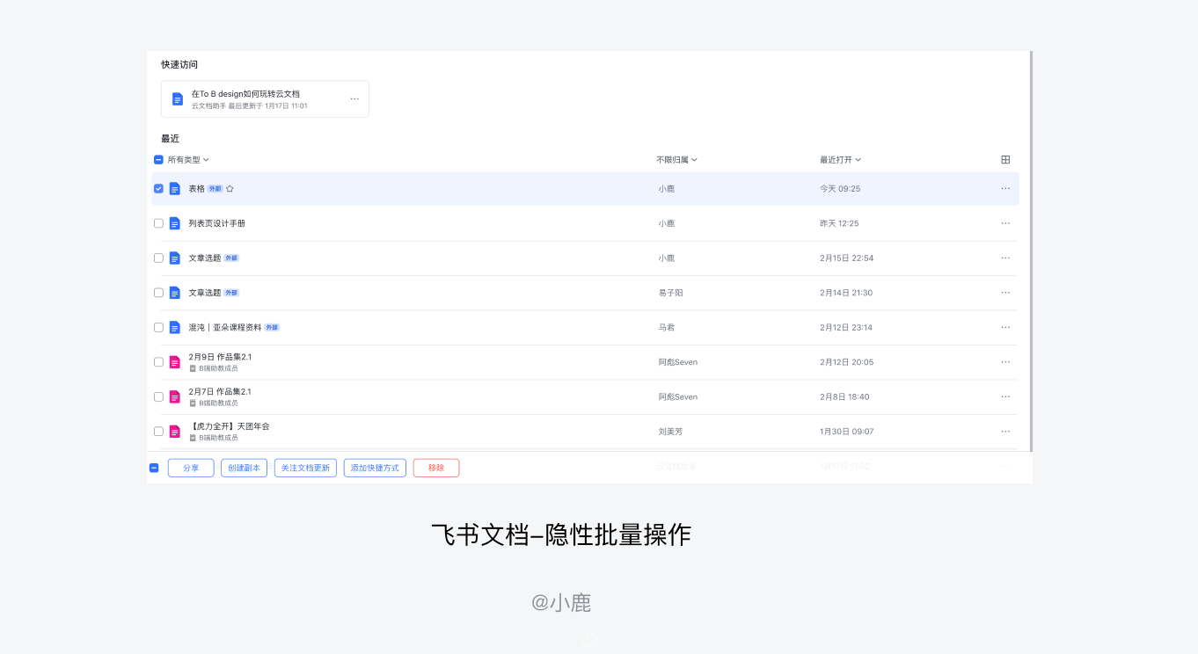
Task: Click owner name 马君
Action: tap(667, 328)
